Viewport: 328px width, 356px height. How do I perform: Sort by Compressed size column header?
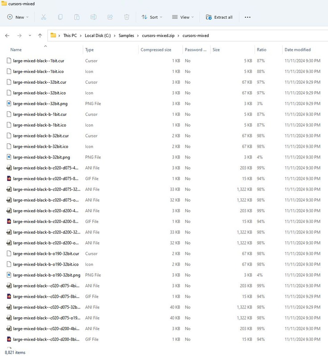click(156, 50)
